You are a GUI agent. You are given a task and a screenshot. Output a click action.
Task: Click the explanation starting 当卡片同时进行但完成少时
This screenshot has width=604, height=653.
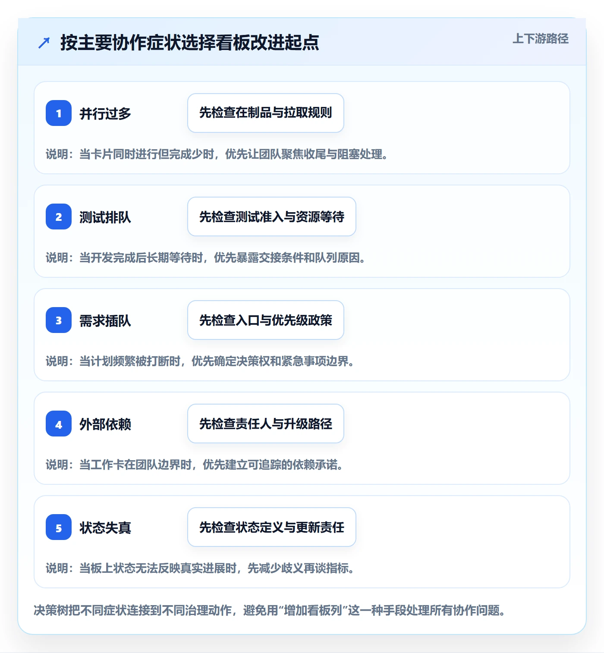[x=217, y=154]
